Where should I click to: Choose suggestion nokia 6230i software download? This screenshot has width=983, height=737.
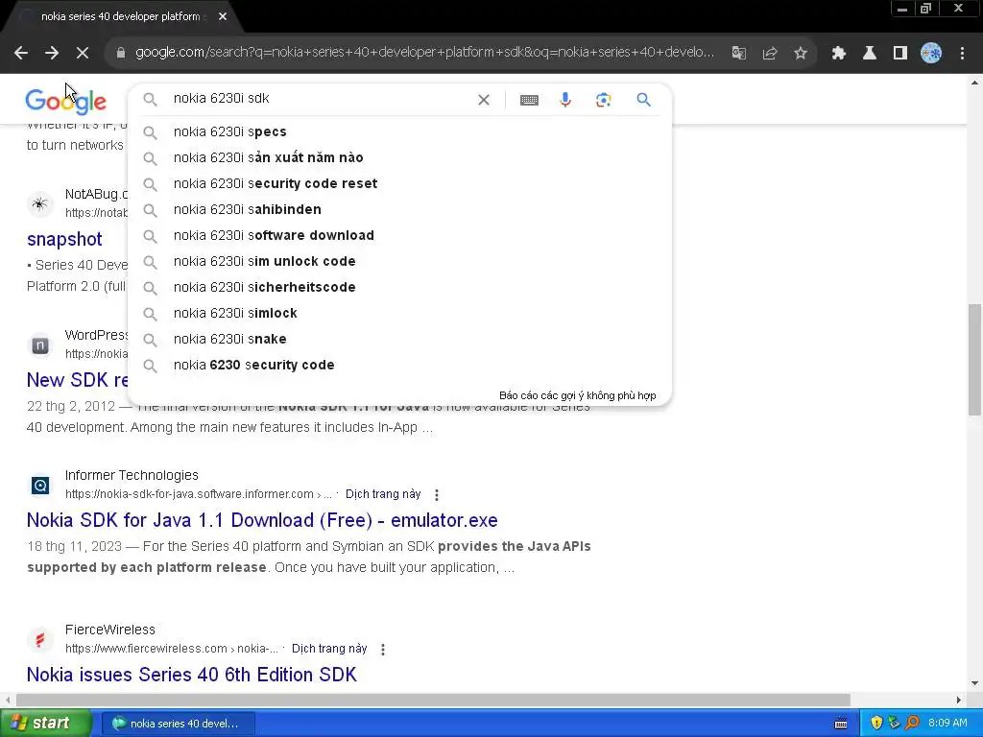coord(400,236)
